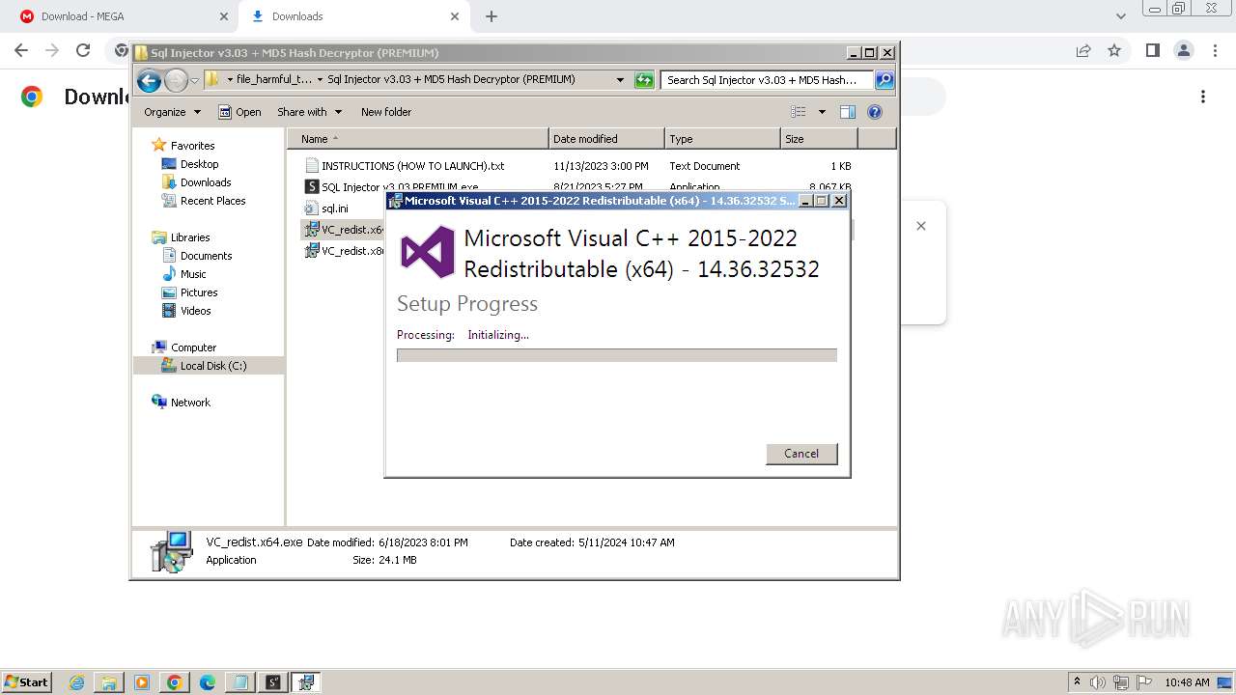Open the Share with menu

tap(309, 112)
